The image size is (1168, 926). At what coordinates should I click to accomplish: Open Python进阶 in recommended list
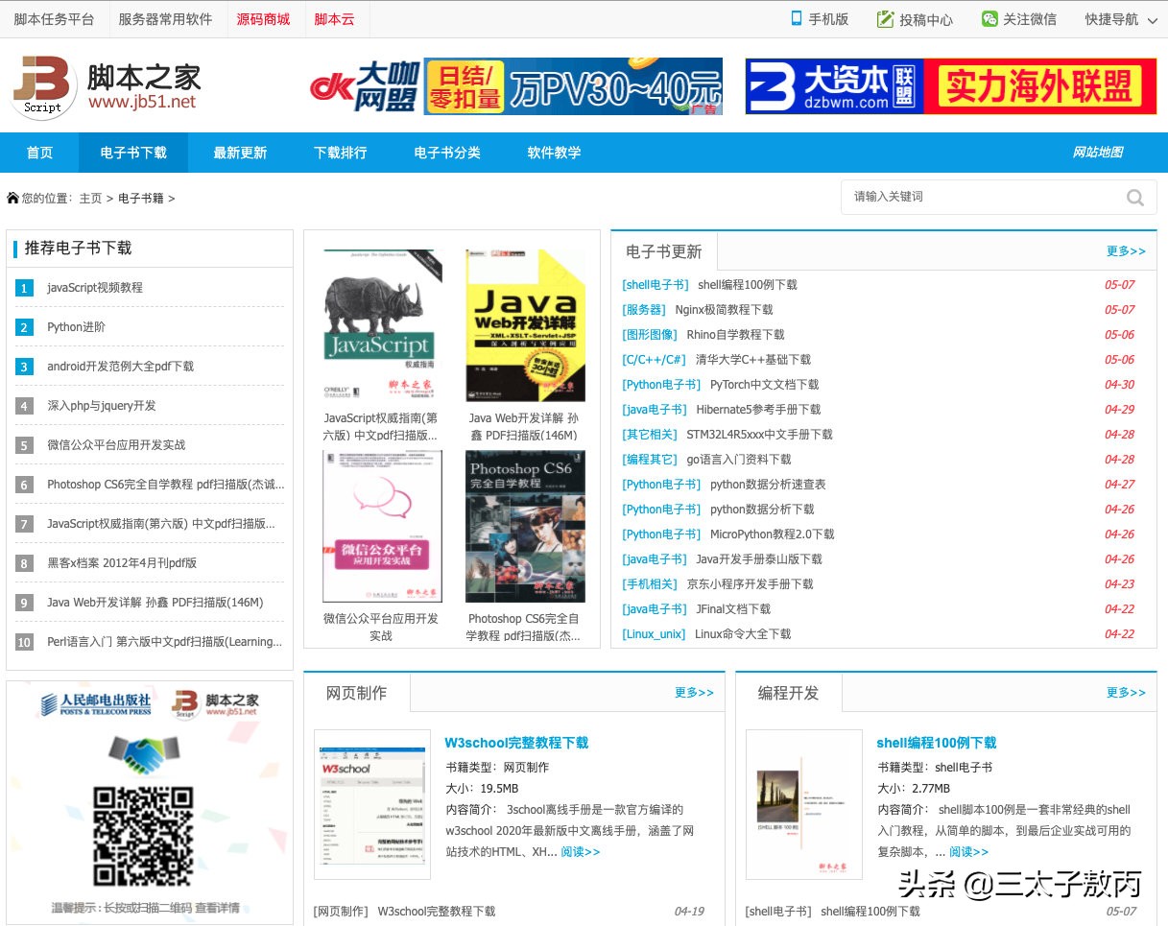[x=77, y=327]
